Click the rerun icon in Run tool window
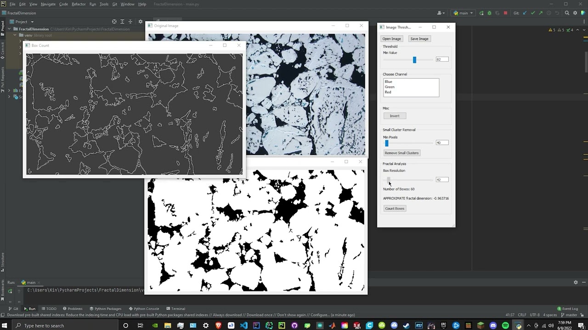The height and width of the screenshot is (330, 588). pyautogui.click(x=10, y=291)
